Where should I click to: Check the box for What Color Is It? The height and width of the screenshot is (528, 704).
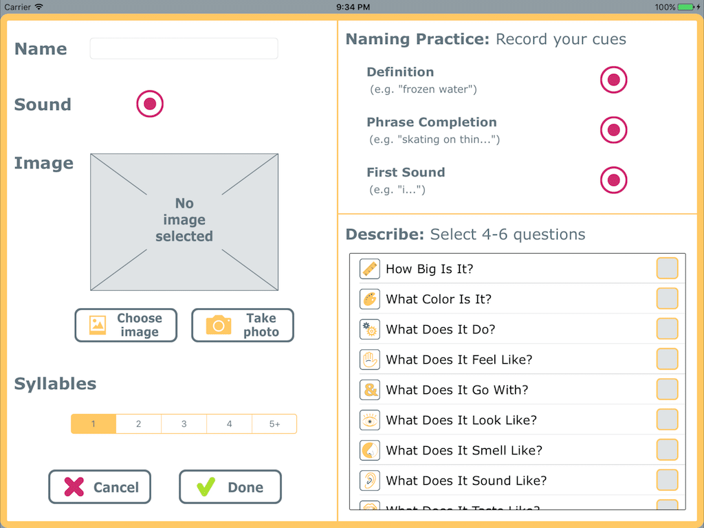[x=667, y=298]
